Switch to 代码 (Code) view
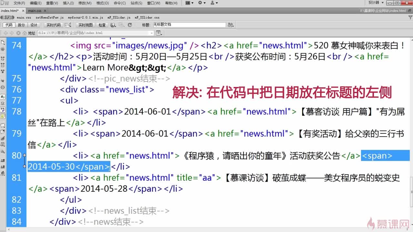Image resolution: width=413 pixels, height=232 pixels. (x=9, y=25)
